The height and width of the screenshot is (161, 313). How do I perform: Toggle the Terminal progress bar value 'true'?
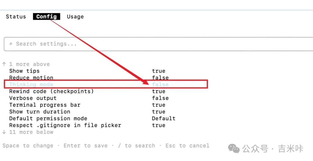tap(159, 105)
